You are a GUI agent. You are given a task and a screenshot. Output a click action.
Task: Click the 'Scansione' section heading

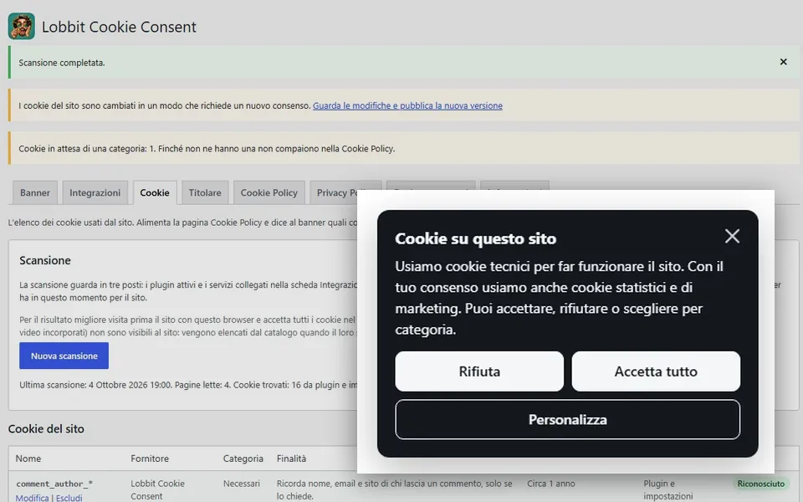(x=45, y=260)
